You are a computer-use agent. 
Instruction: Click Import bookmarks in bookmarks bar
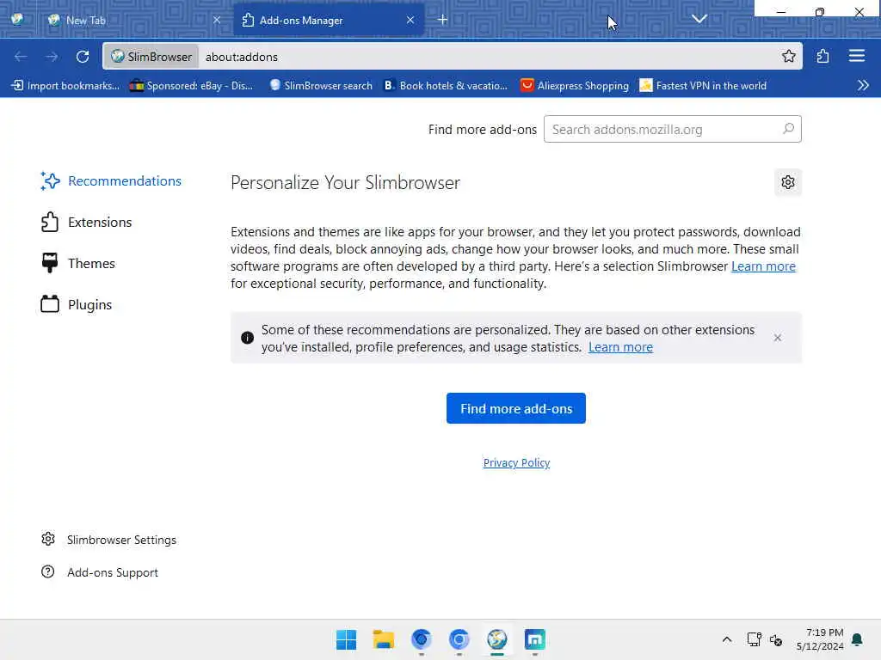coord(65,85)
